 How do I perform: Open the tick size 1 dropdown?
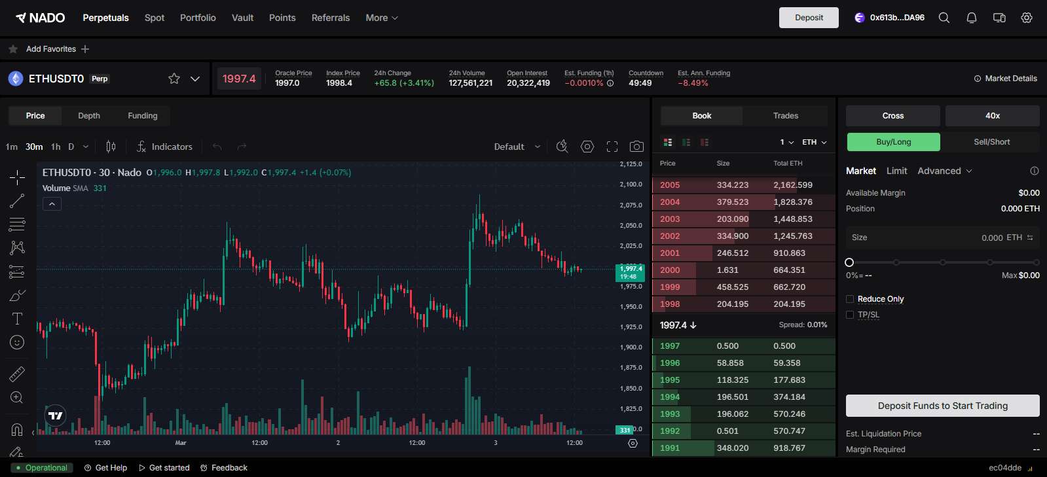786,142
